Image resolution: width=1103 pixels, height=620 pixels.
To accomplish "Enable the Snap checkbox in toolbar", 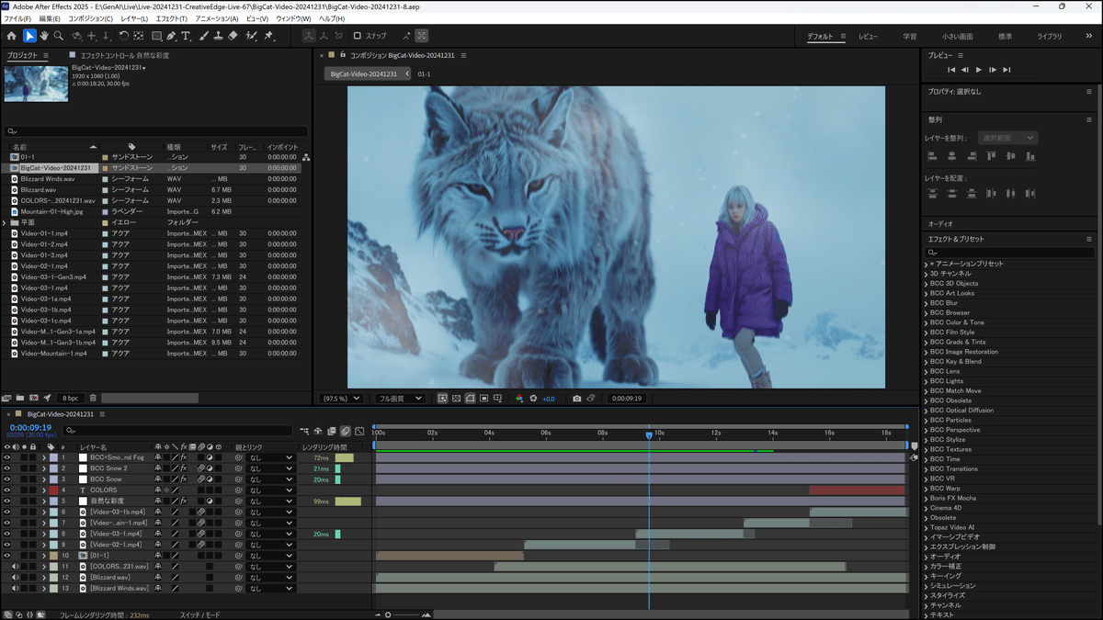I will (x=358, y=36).
